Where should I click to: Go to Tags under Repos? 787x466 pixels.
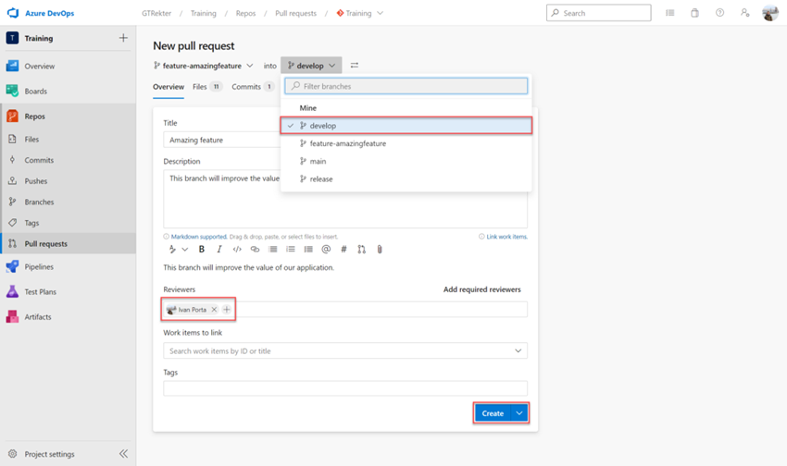click(31, 223)
